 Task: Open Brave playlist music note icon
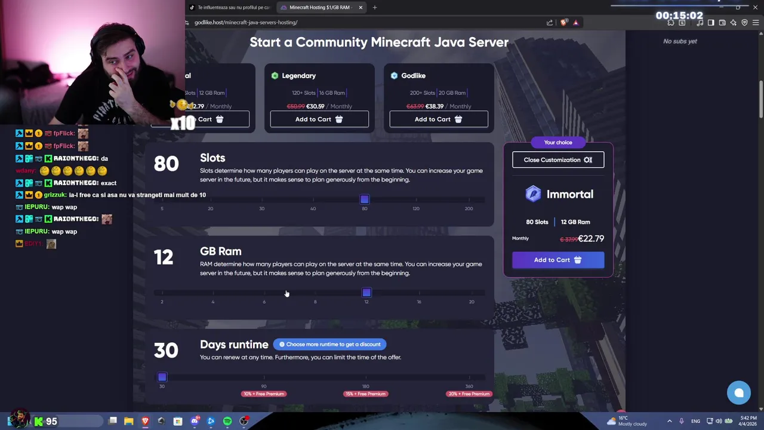coord(700,23)
